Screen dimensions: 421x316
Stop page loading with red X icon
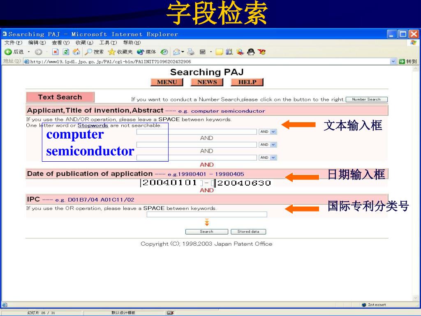[x=56, y=52]
